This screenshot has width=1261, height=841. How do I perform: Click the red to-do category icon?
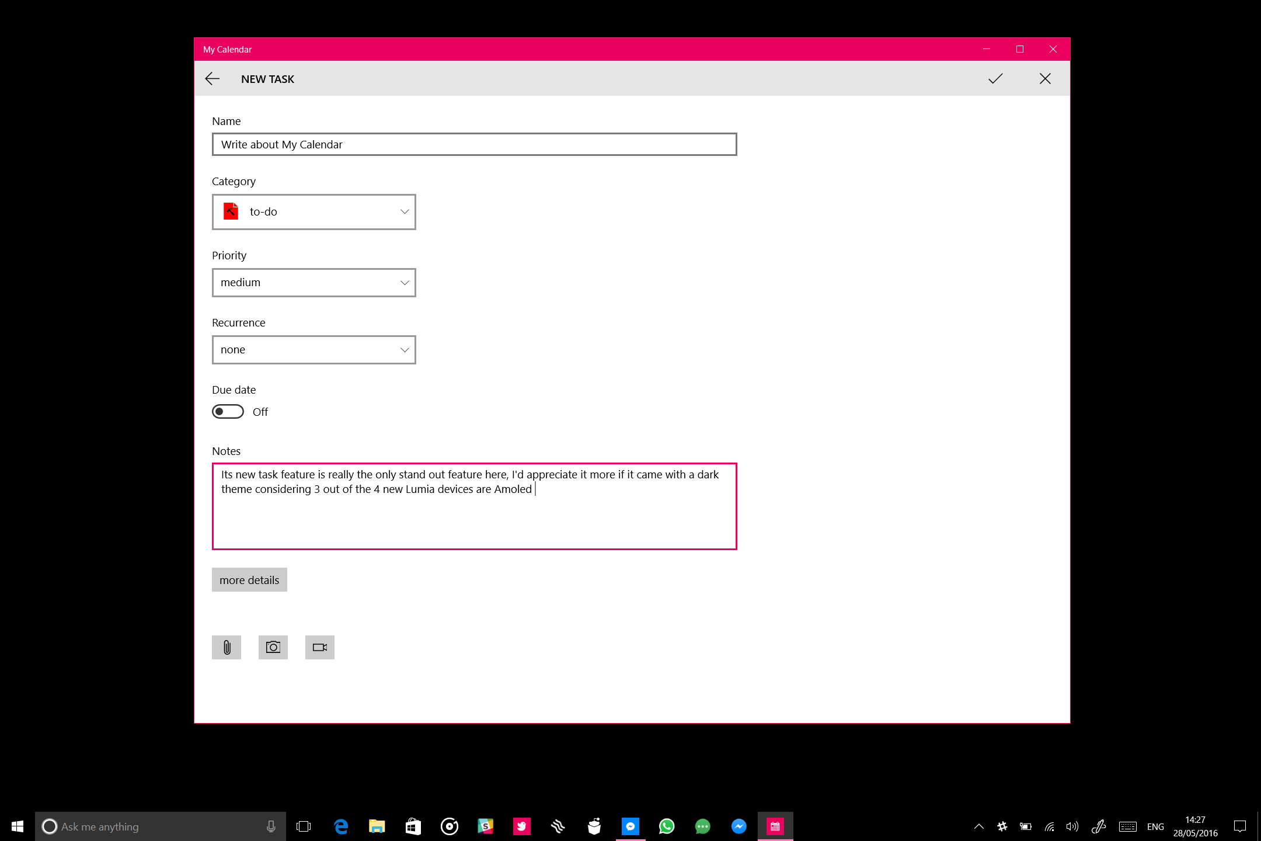[x=231, y=211]
